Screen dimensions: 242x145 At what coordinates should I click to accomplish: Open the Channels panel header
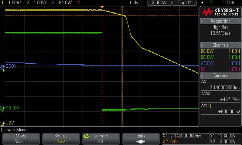point(220,45)
